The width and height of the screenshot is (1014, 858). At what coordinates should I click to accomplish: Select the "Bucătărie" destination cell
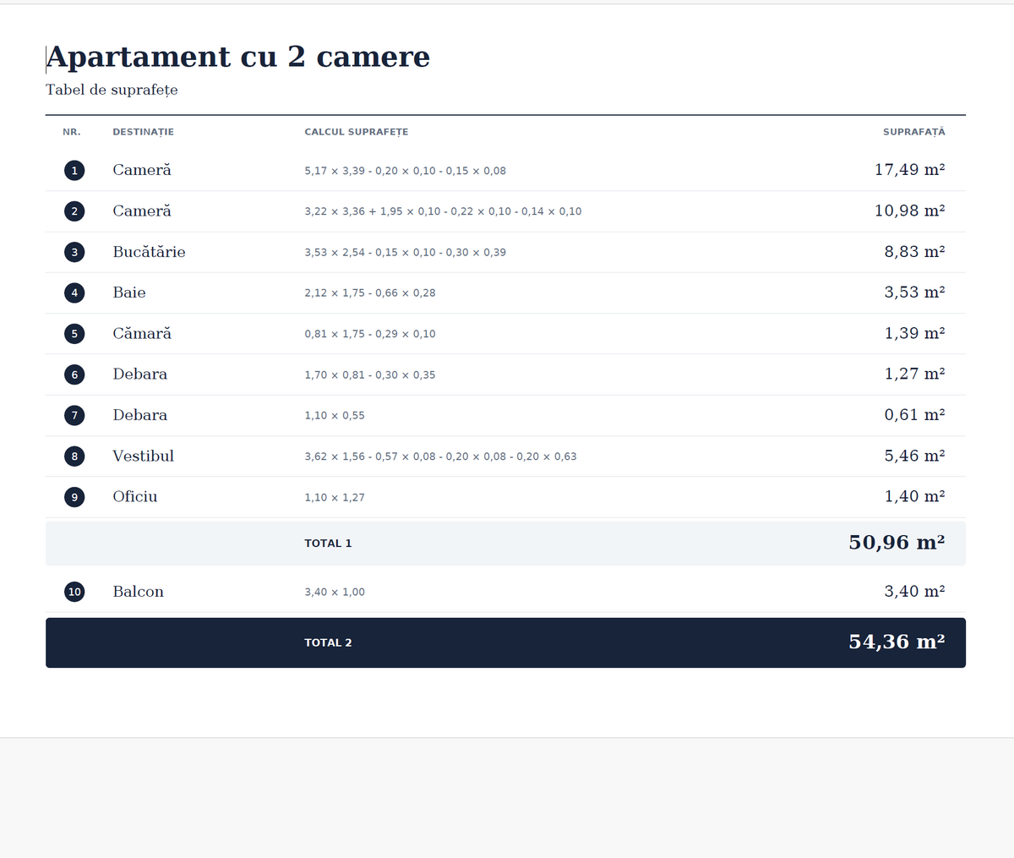[150, 252]
